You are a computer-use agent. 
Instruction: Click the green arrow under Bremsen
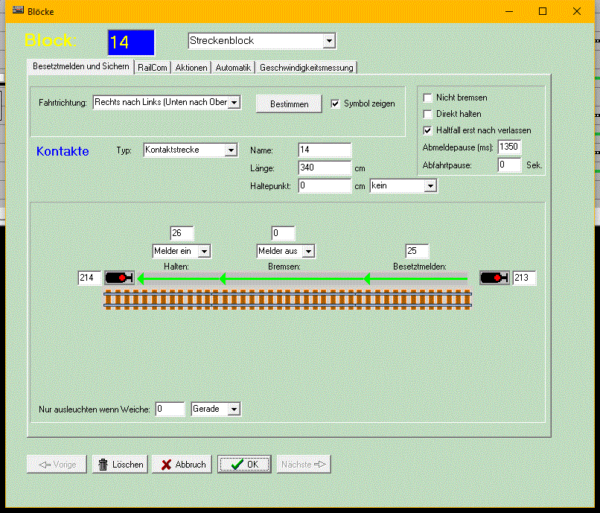292,278
